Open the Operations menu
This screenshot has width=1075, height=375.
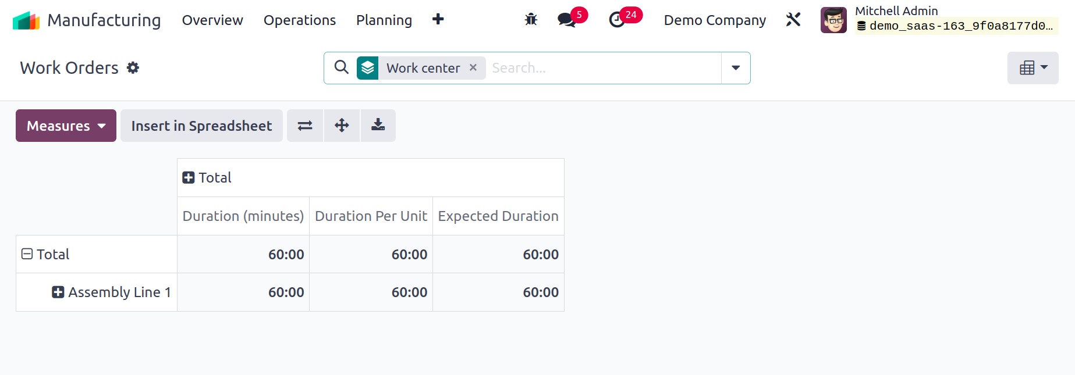(300, 20)
